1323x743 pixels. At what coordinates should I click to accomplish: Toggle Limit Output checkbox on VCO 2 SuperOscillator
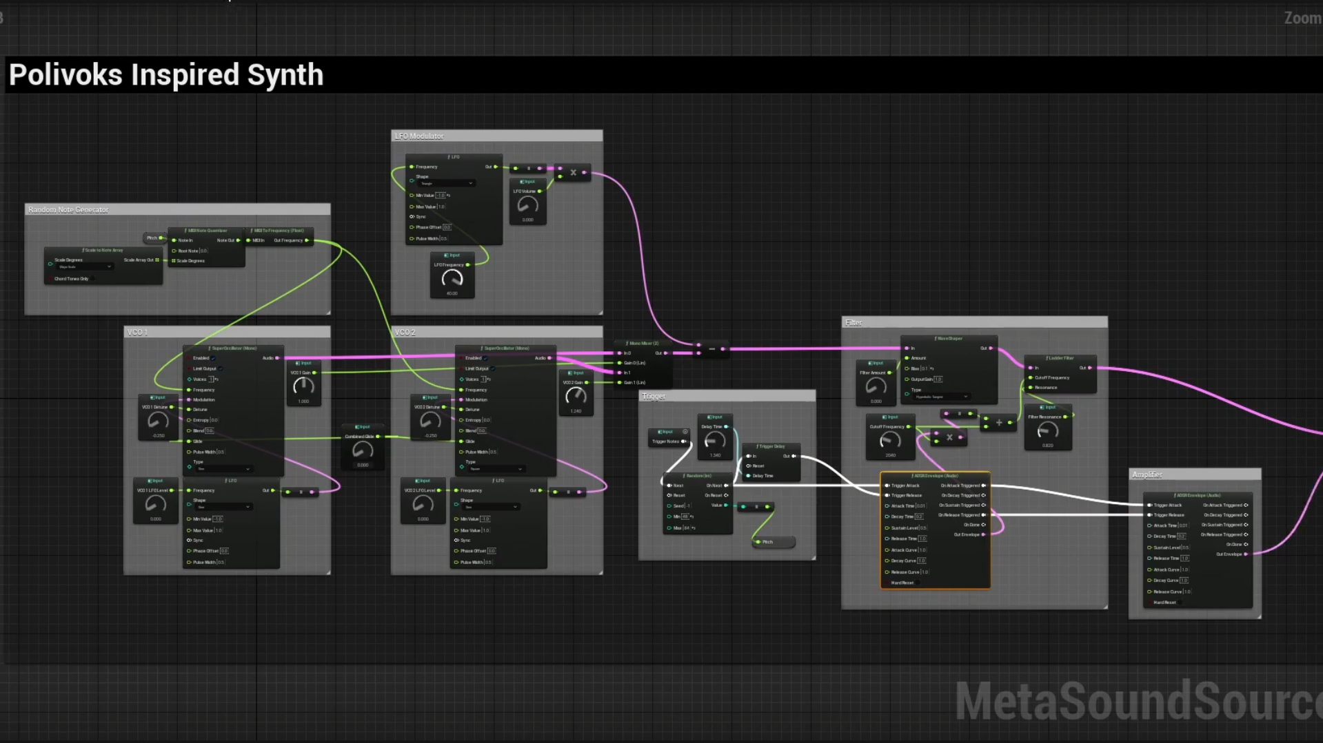pyautogui.click(x=494, y=368)
